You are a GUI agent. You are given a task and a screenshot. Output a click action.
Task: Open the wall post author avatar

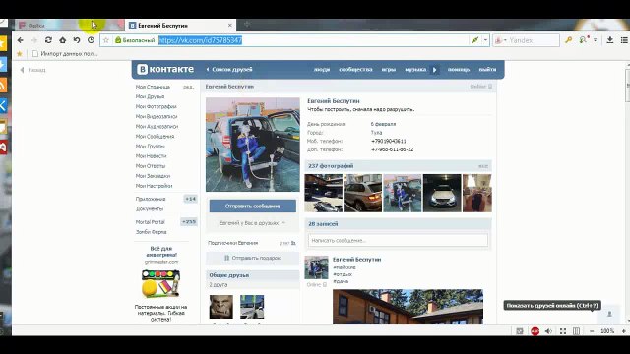click(x=316, y=267)
